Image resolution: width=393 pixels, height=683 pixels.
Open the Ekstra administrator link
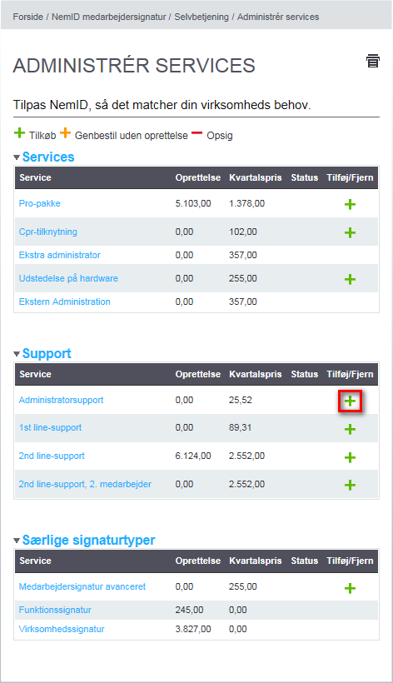[60, 255]
